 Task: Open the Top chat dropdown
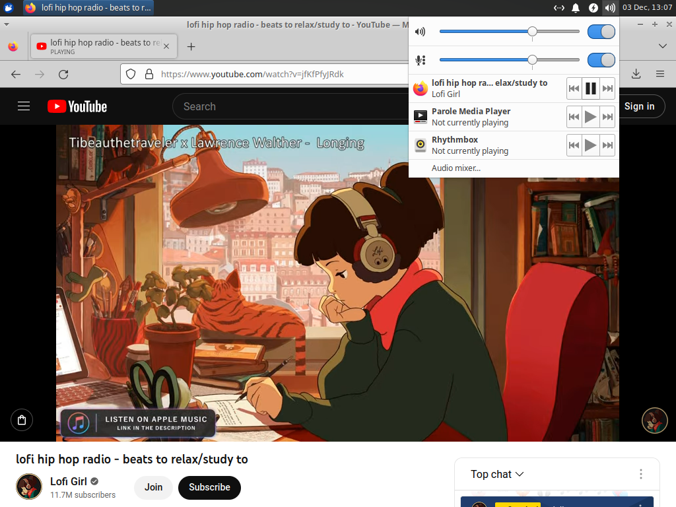(497, 474)
